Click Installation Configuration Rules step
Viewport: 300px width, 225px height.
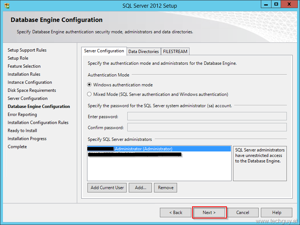pyautogui.click(x=38, y=123)
